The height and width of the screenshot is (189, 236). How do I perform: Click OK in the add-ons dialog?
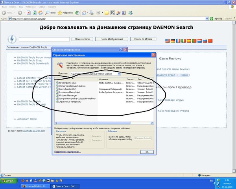click(147, 152)
